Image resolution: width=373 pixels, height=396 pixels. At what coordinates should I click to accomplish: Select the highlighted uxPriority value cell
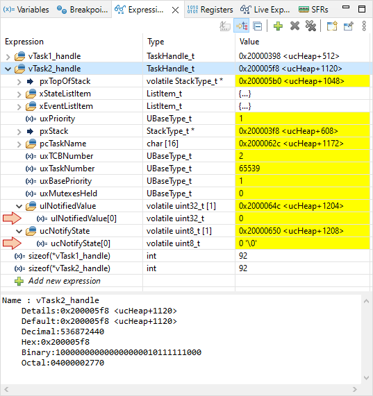pyautogui.click(x=302, y=119)
